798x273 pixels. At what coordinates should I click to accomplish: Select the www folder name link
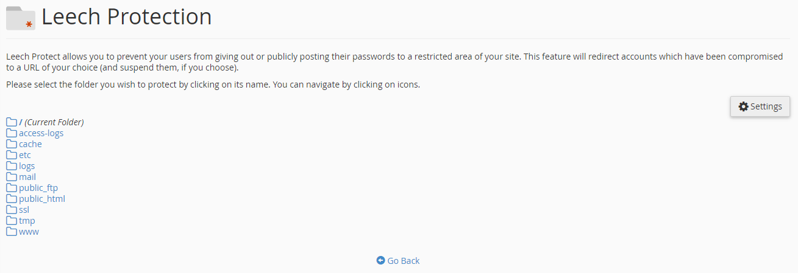click(x=29, y=232)
